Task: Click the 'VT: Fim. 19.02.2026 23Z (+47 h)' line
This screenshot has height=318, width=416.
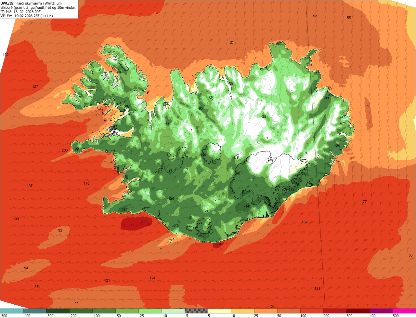Action: coord(26,16)
